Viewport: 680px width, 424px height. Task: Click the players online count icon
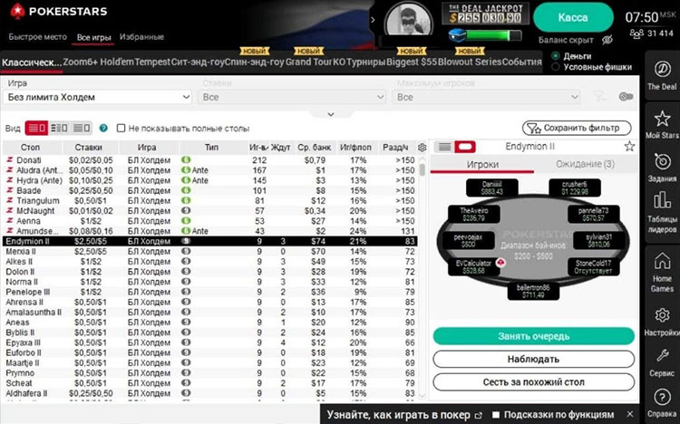pos(636,34)
